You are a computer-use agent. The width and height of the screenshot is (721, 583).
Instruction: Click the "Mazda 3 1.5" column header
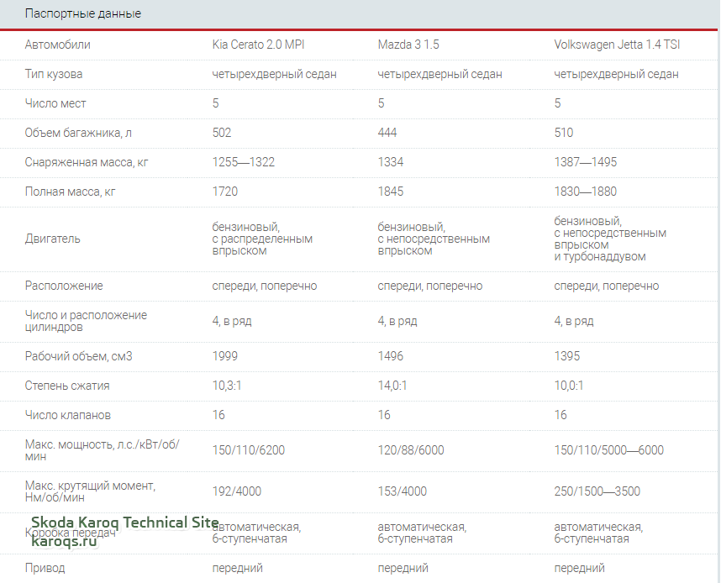pyautogui.click(x=408, y=45)
